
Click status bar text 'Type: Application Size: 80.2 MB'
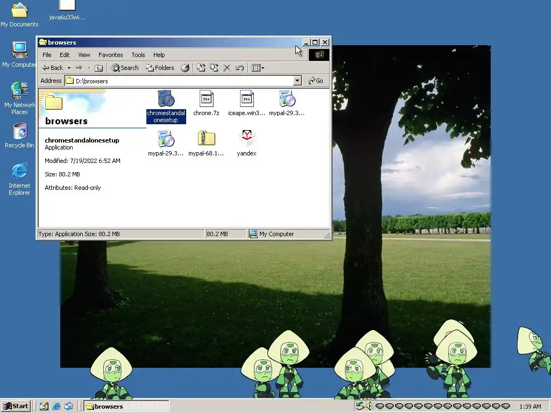pos(79,234)
